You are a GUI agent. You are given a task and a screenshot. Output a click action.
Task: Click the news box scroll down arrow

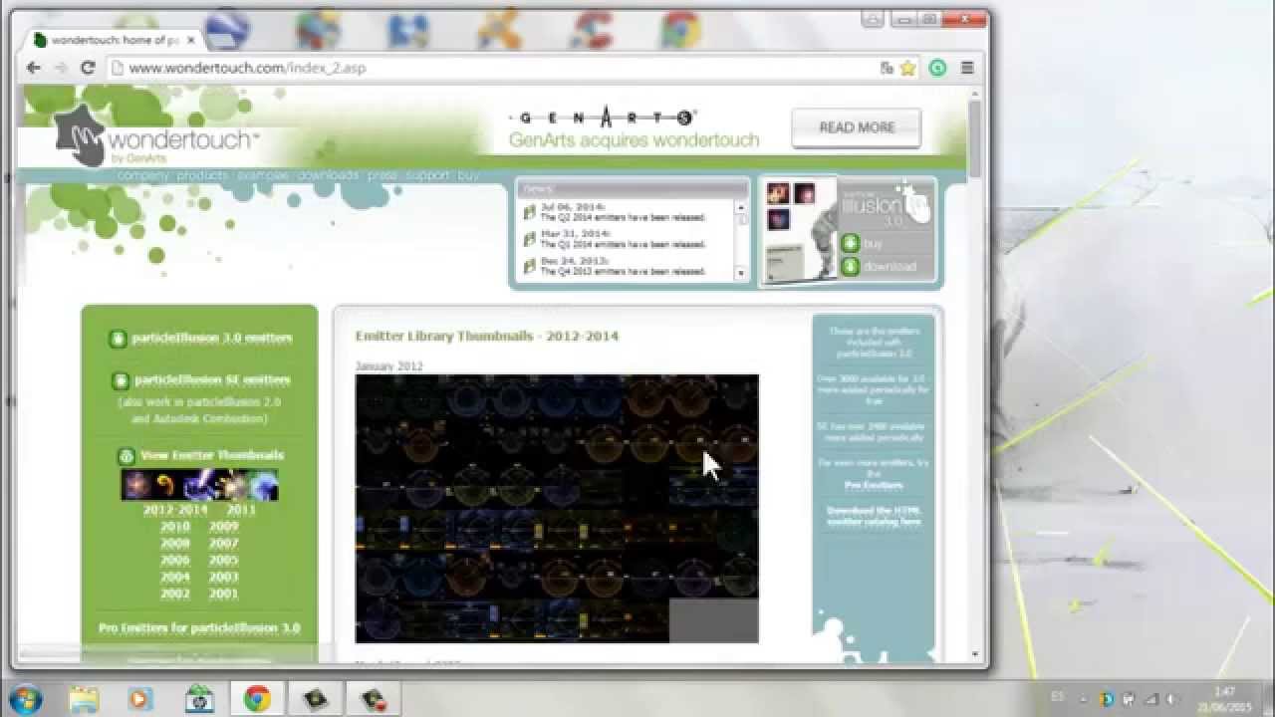point(740,273)
